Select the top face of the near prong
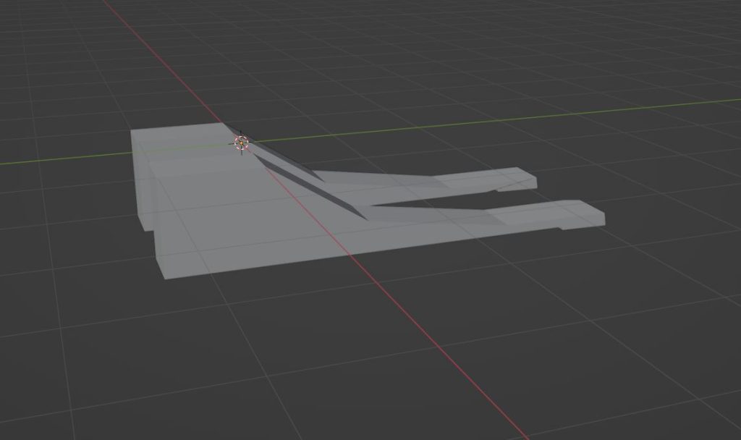 pos(543,213)
